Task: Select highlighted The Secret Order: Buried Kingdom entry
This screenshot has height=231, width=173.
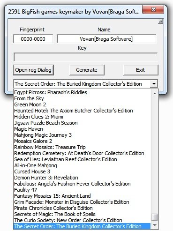Action: pos(82,226)
